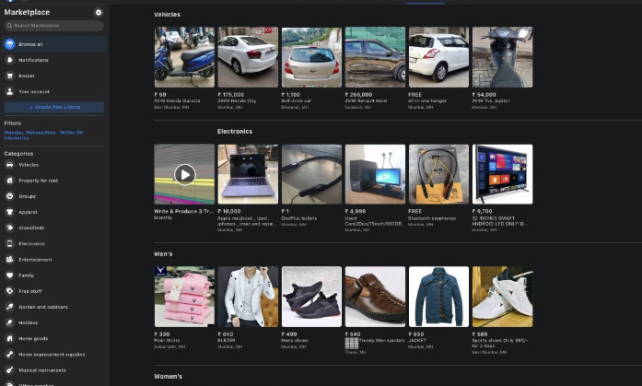Open the ₹54,000 Tvs Jupiter scooter photo
The image size is (642, 386).
click(x=502, y=57)
